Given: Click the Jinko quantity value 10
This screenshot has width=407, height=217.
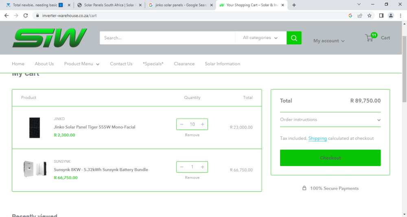Looking at the screenshot, I should [x=192, y=124].
